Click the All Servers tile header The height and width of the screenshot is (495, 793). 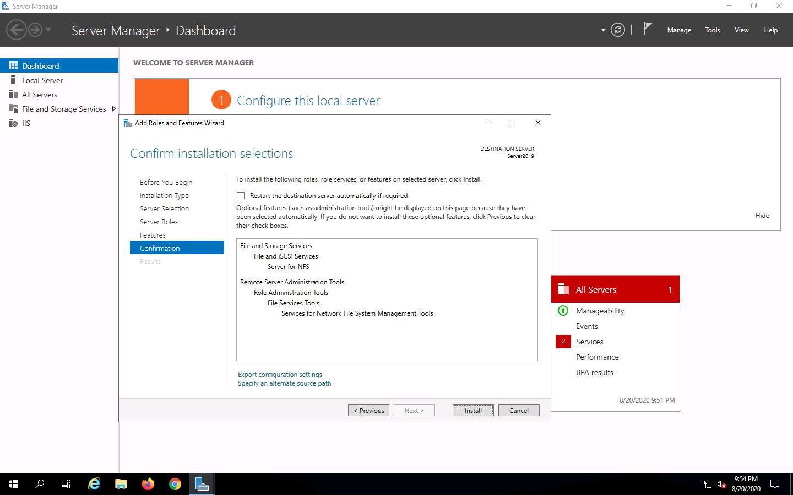point(615,289)
